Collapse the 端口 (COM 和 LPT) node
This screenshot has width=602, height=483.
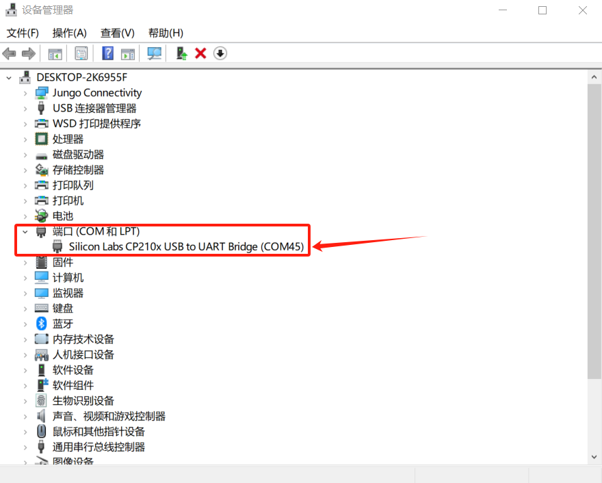pyautogui.click(x=25, y=232)
